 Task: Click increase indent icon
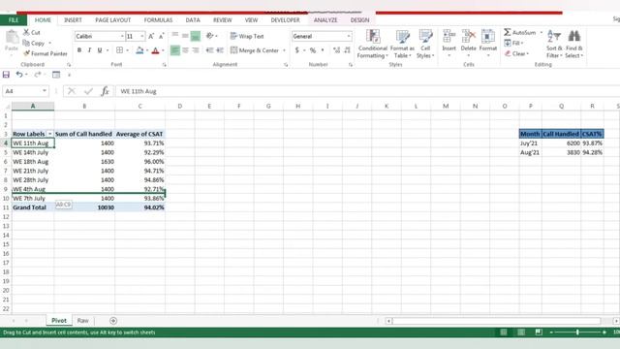[x=220, y=50]
